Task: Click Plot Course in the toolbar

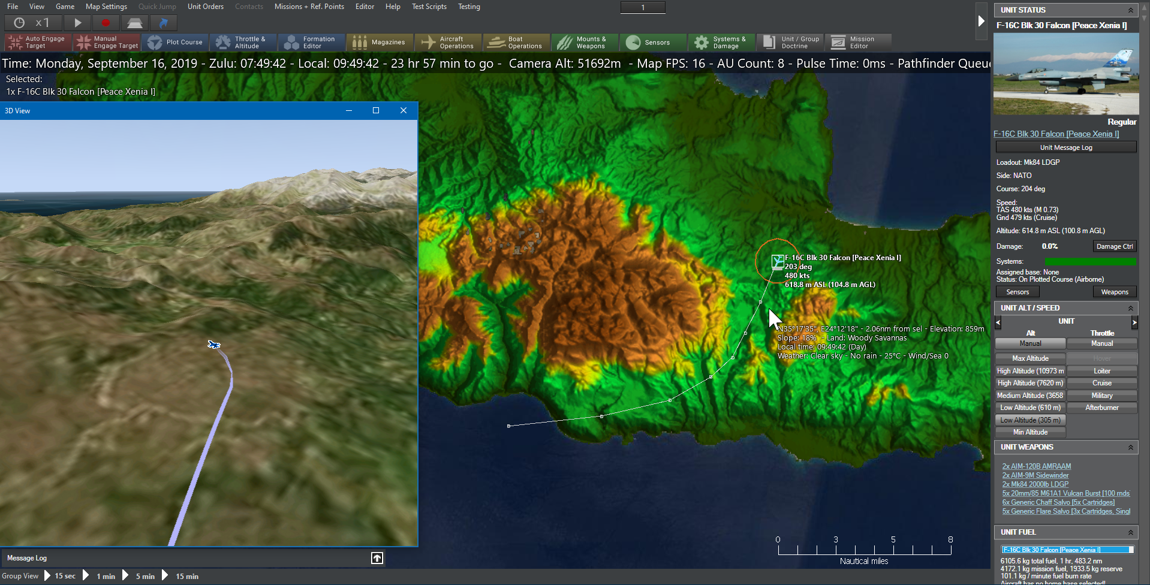Action: click(x=175, y=43)
